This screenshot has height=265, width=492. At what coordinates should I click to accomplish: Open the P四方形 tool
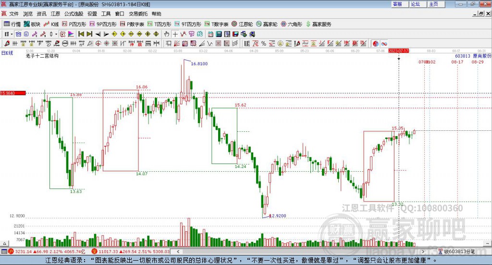(74, 24)
